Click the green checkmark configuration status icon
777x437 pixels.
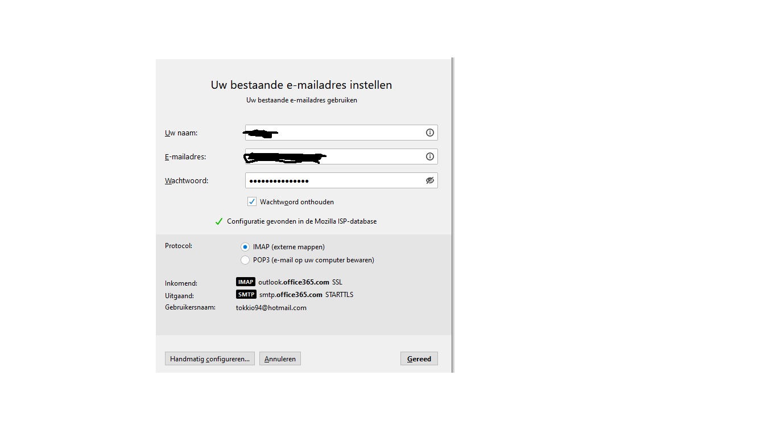[218, 221]
